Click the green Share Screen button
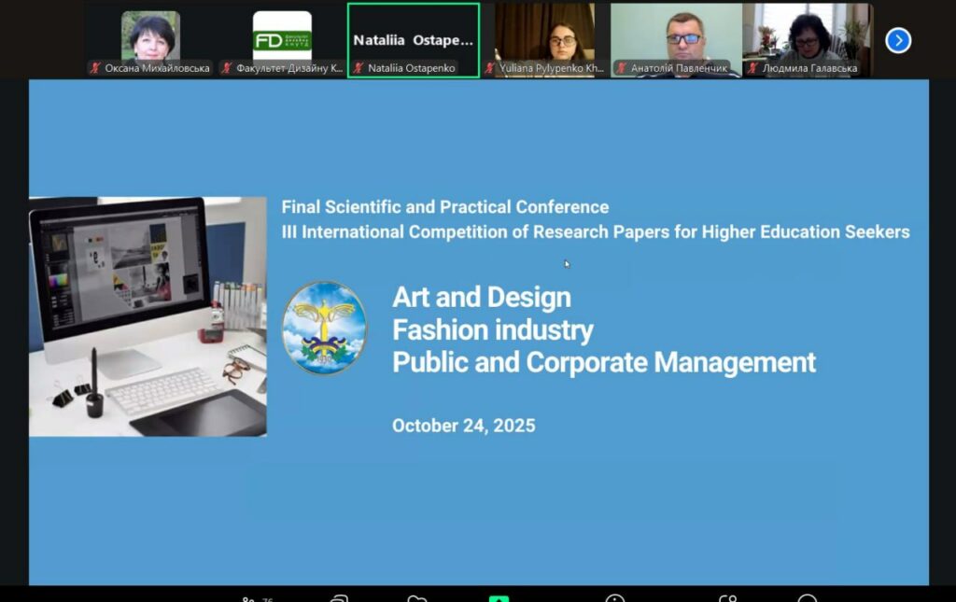Viewport: 956px width, 602px height. point(499,598)
